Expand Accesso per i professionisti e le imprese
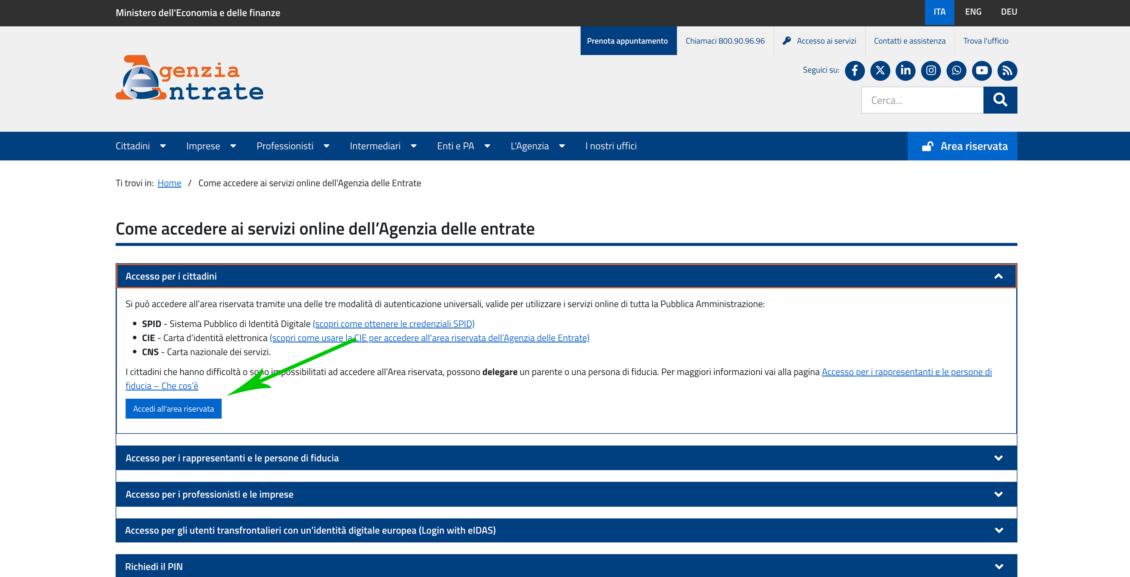The width and height of the screenshot is (1130, 577). pos(998,494)
